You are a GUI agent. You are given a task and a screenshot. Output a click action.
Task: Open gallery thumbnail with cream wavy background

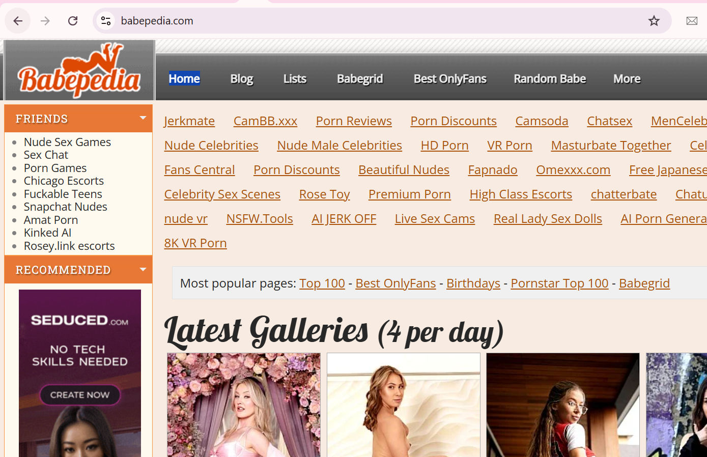coord(404,405)
